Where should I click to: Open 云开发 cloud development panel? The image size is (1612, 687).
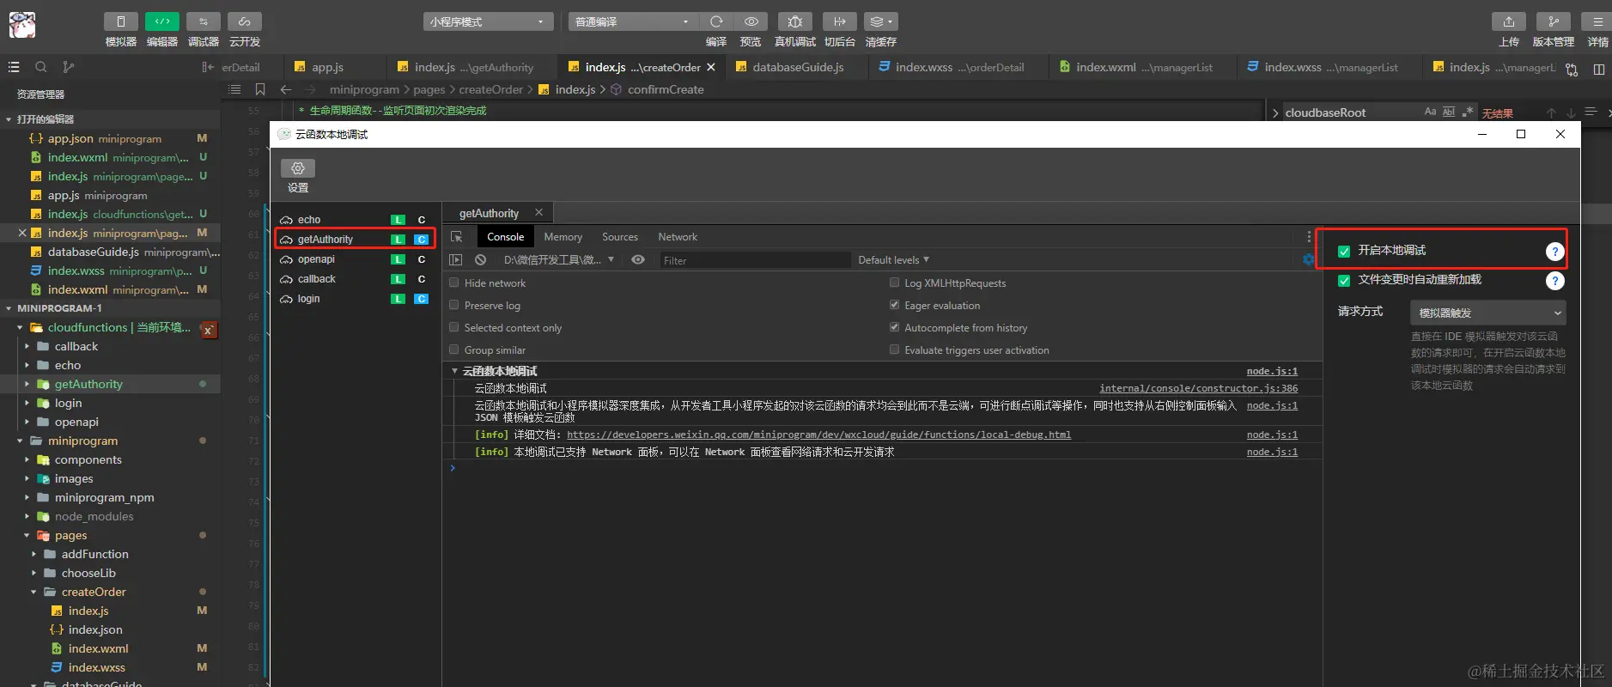point(245,21)
